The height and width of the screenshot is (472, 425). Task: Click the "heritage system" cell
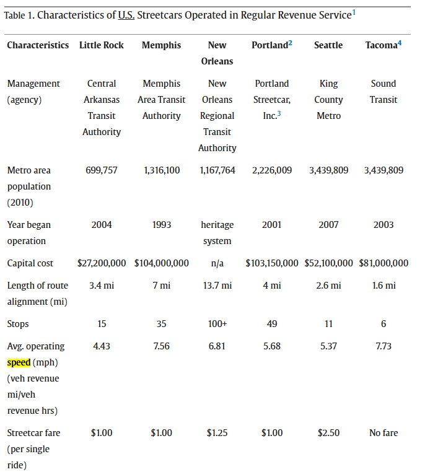point(217,233)
